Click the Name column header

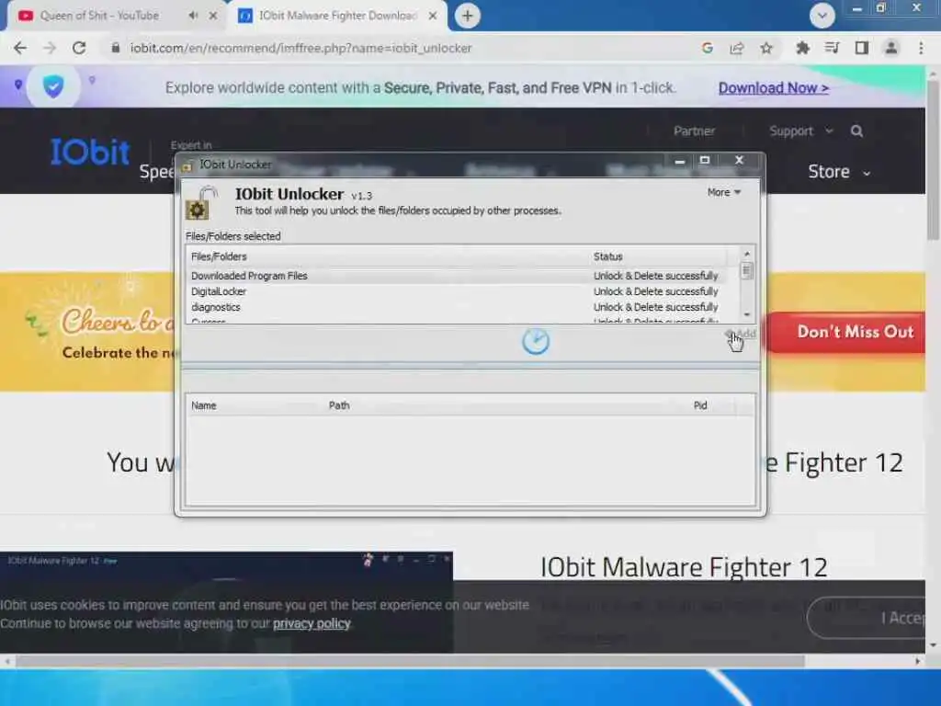tap(255, 405)
